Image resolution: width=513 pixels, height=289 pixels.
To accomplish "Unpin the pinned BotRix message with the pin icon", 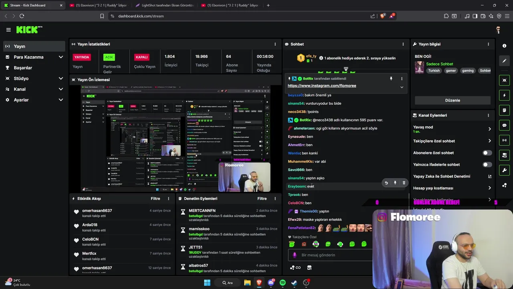I will (x=391, y=79).
